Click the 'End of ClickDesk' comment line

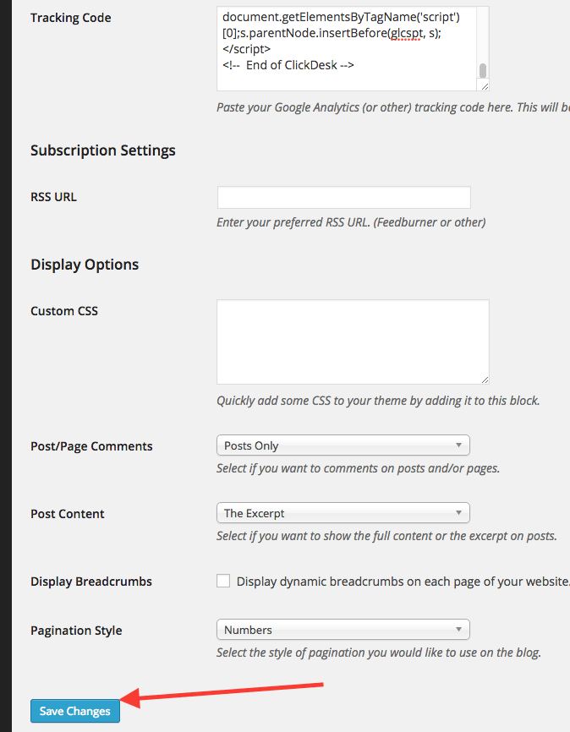288,65
